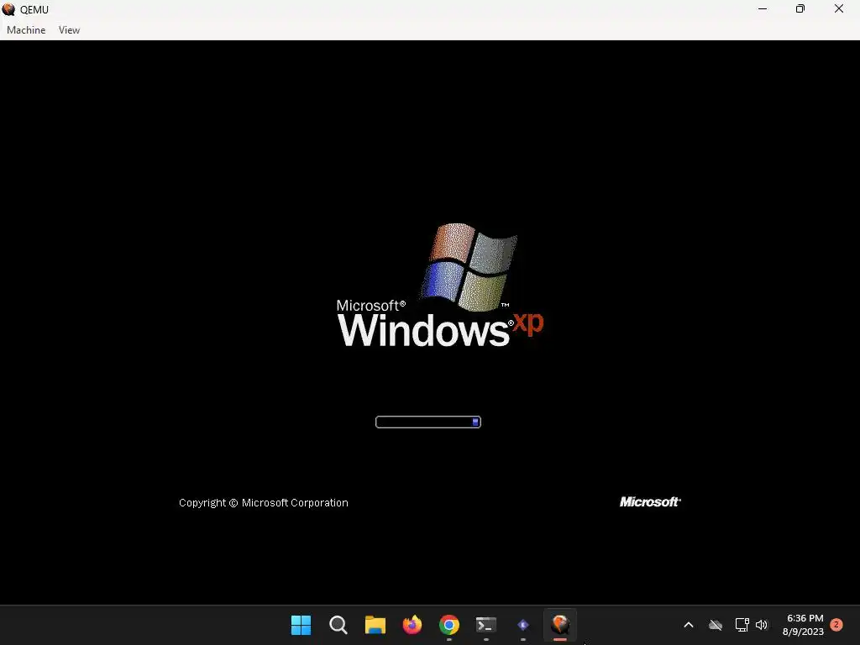
Task: Open the Machine menu in QEMU
Action: point(26,30)
